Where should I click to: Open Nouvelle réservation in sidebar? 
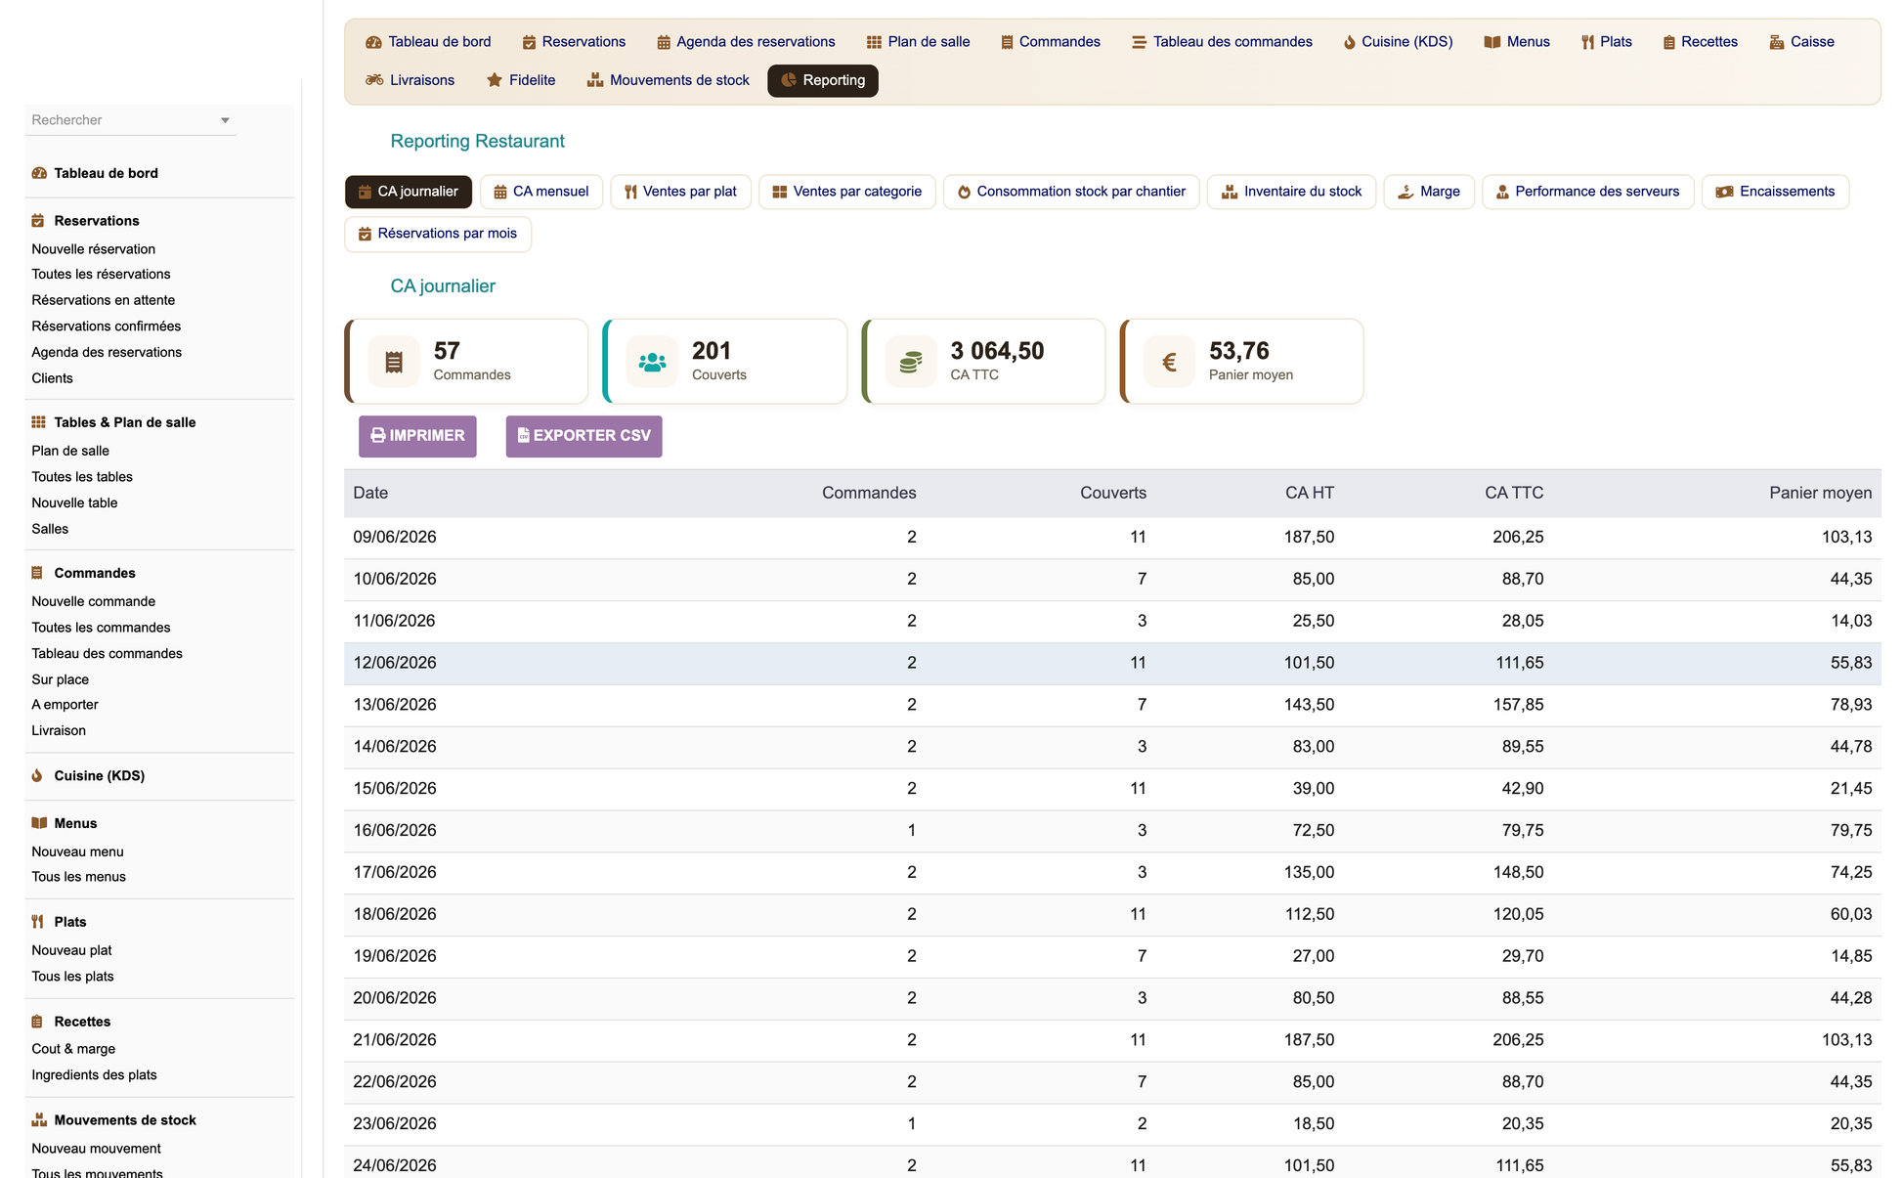pos(93,248)
